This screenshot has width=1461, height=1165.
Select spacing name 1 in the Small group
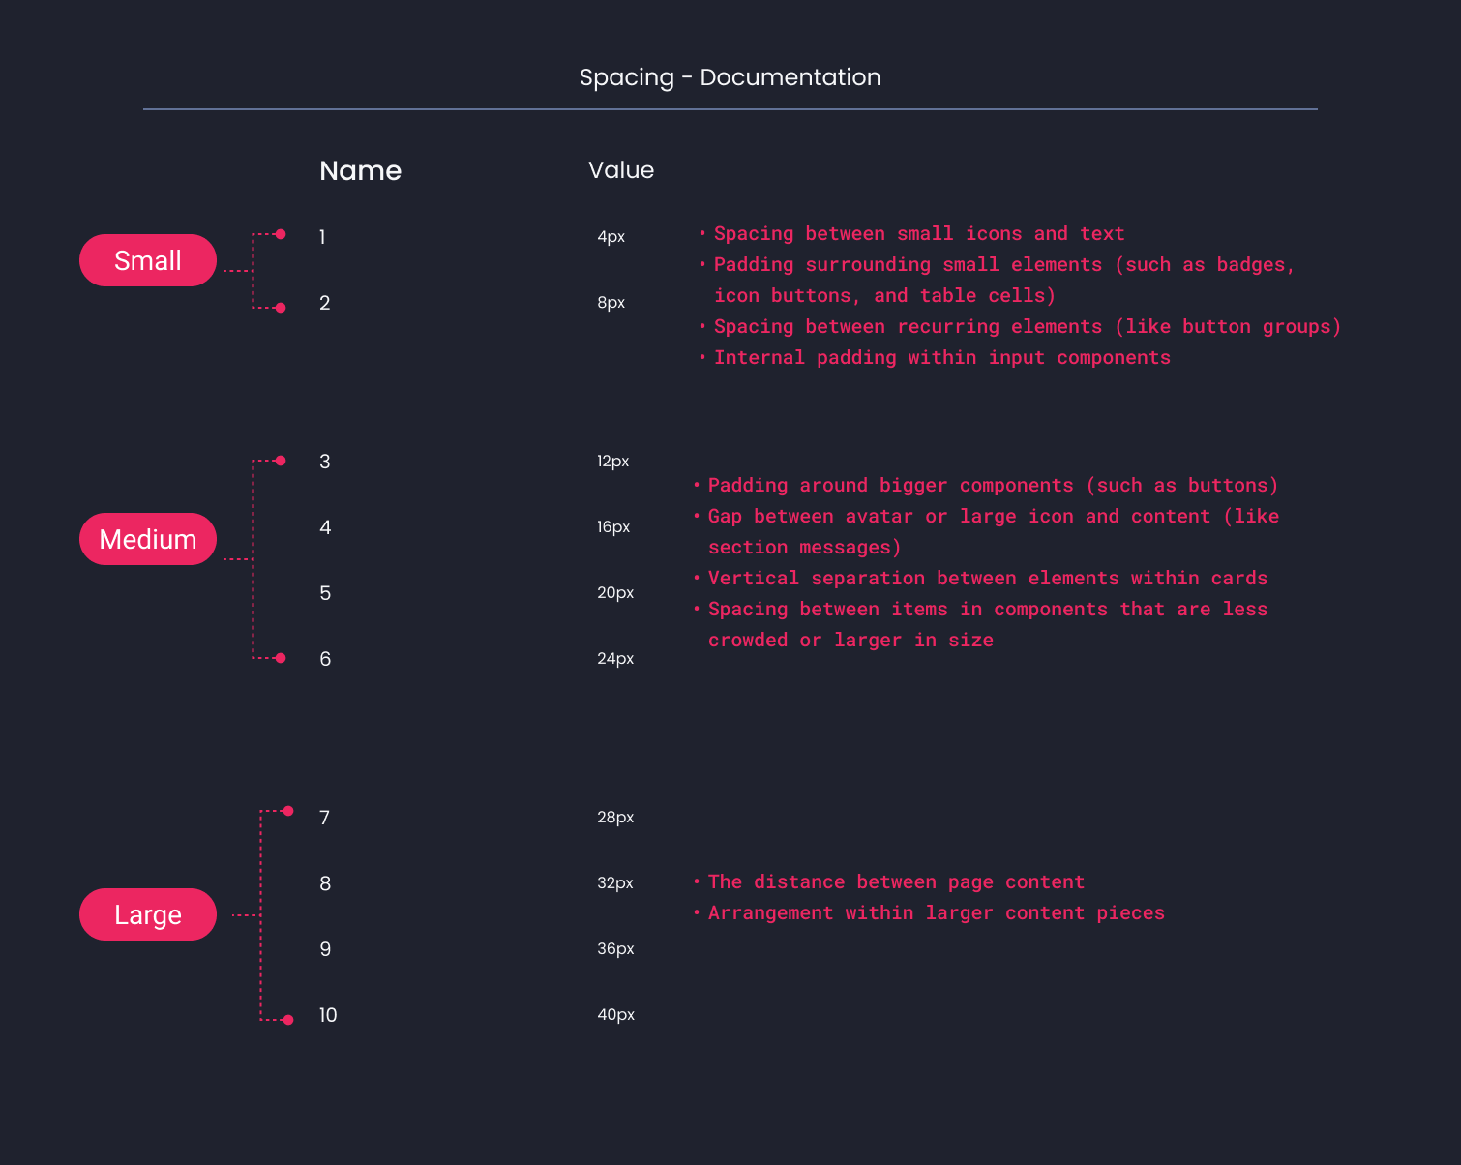[x=322, y=237]
